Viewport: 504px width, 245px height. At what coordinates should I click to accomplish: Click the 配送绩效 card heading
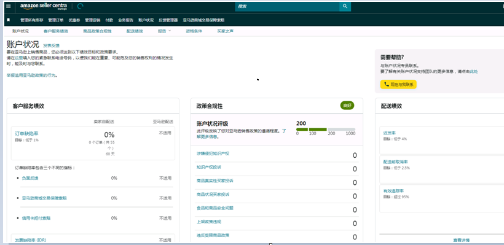point(391,106)
